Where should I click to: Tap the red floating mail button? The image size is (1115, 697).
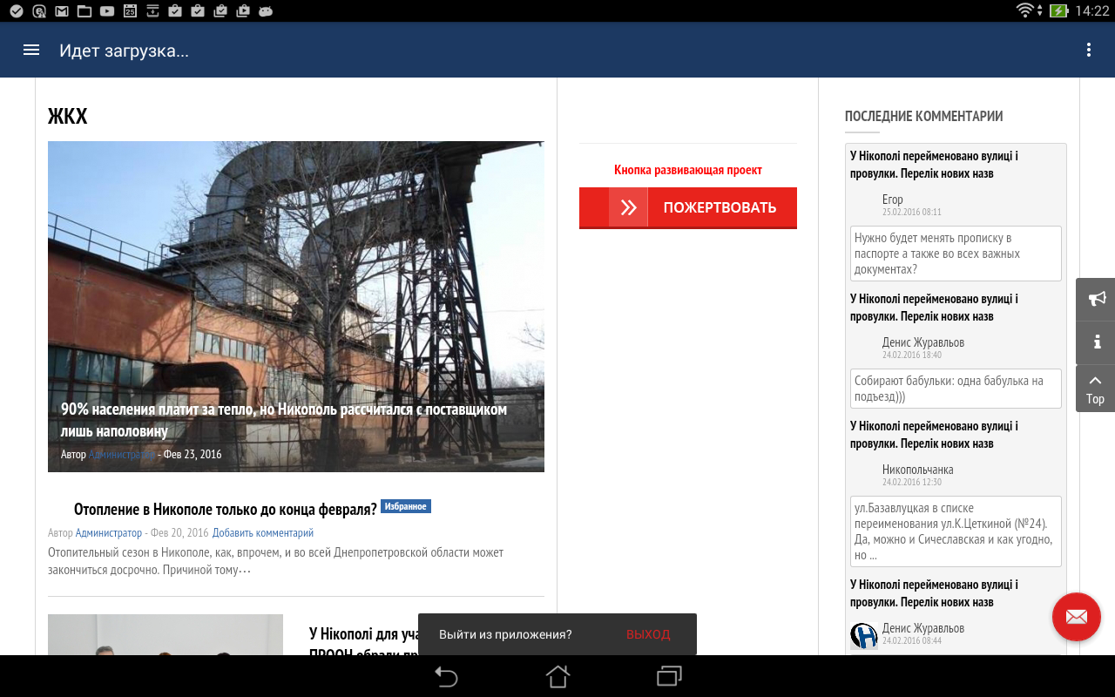coord(1076,617)
